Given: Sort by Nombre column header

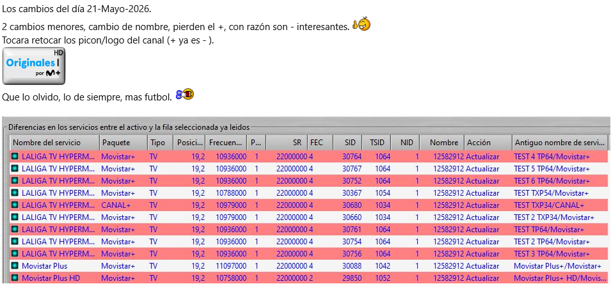Looking at the screenshot, I should [442, 143].
